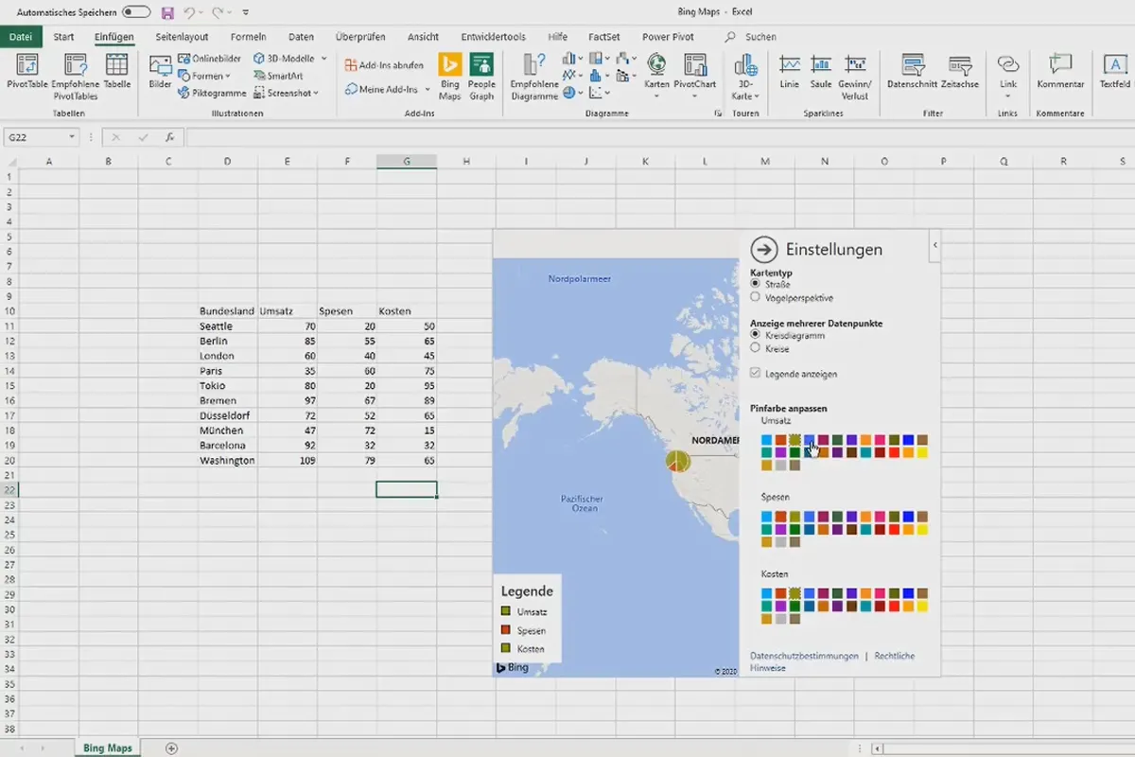Select the cell containing Barcelona
The height and width of the screenshot is (757, 1135).
(228, 445)
